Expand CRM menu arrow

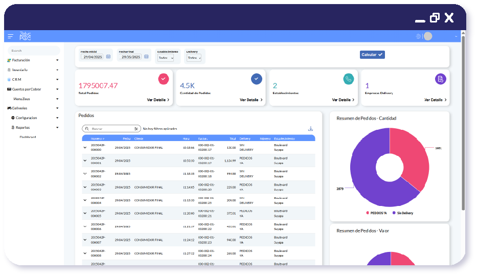pyautogui.click(x=57, y=80)
